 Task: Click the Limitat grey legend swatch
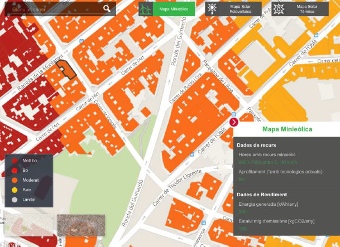(x=15, y=199)
